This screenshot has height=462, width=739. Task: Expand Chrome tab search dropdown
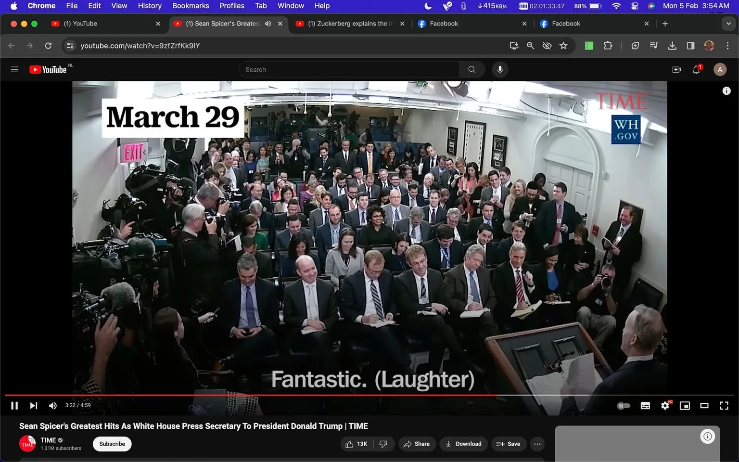click(x=728, y=24)
